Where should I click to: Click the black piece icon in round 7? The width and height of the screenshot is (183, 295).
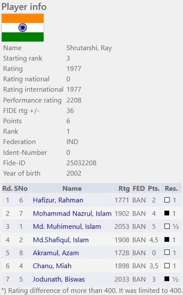(x=167, y=279)
